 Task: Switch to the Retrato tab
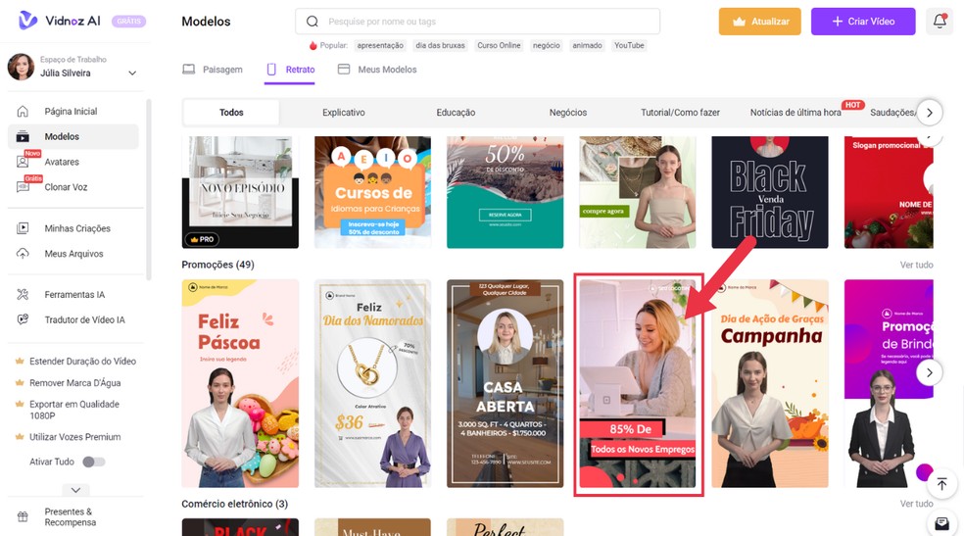(x=290, y=70)
